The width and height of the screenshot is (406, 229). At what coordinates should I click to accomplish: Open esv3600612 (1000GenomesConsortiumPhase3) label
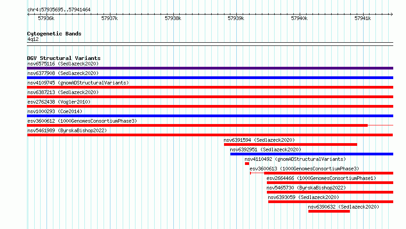pos(82,121)
